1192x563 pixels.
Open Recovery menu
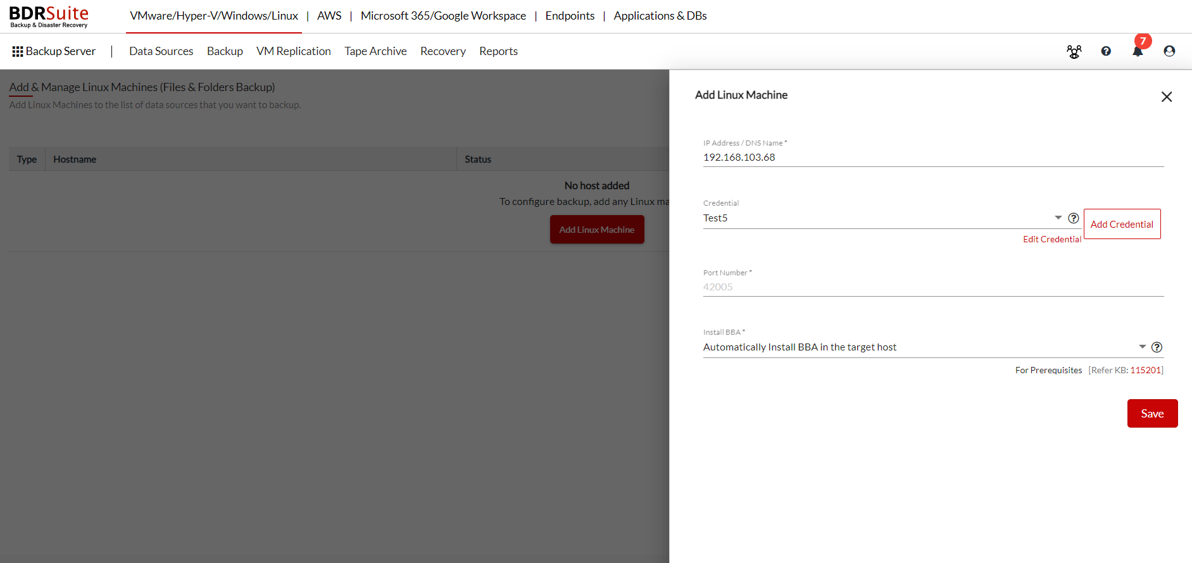point(443,51)
